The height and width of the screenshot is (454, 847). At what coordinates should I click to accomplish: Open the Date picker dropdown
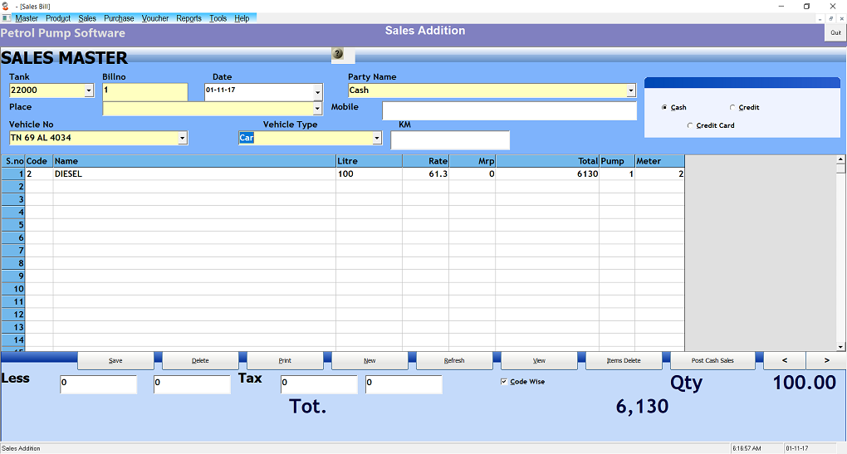click(317, 91)
